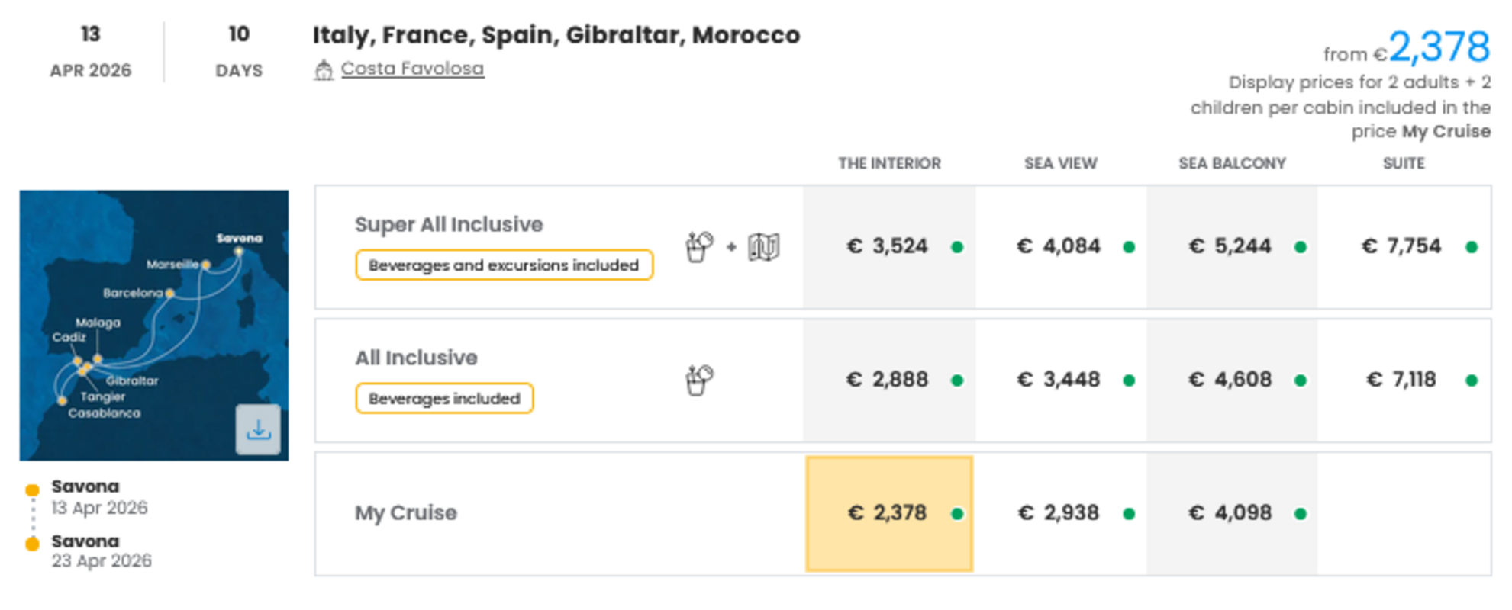Click the Suite column header
This screenshot has width=1512, height=610.
point(1404,163)
